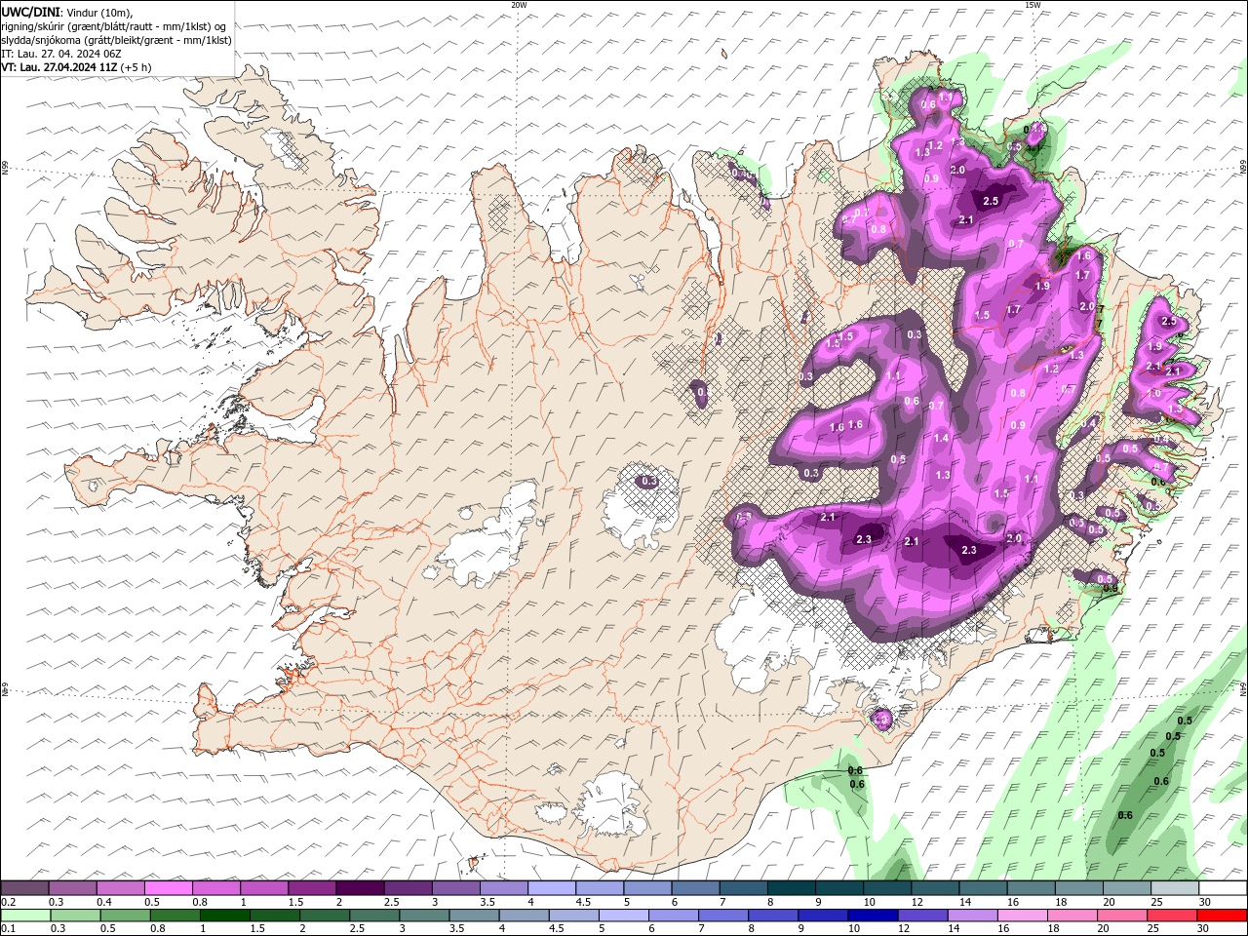Click the 'Vindur (10m)' header text
Viewport: 1248px width, 936px height.
[x=97, y=11]
